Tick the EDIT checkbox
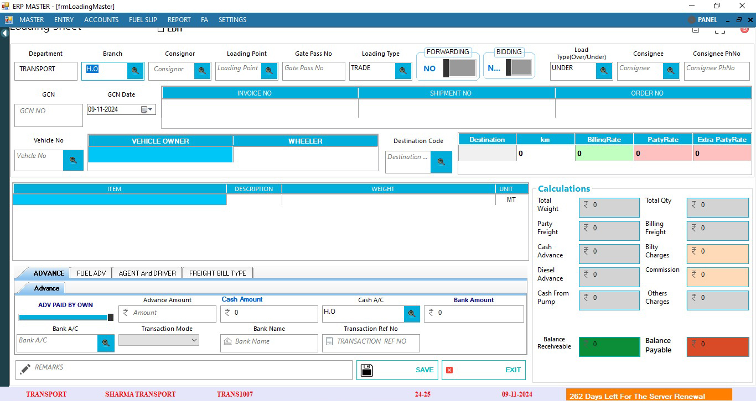Image resolution: width=756 pixels, height=401 pixels. click(x=161, y=29)
